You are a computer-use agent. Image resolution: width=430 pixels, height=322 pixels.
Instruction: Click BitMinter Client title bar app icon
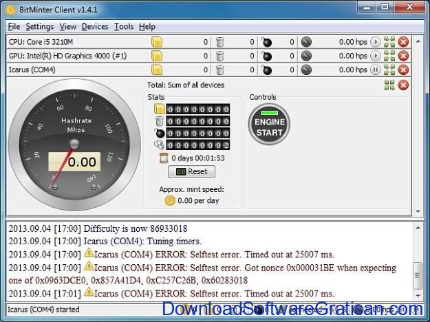click(11, 10)
